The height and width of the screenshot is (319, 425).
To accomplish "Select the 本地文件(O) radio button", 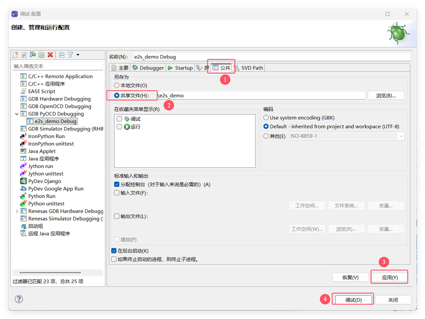I will [117, 86].
